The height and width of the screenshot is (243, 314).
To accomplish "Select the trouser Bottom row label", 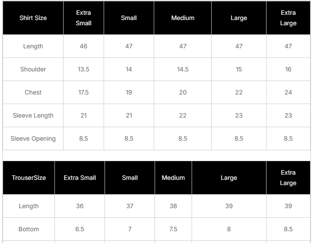I will [x=29, y=229].
